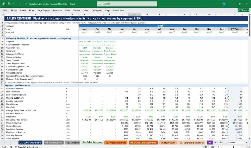Select the OEM Accounts segment cell

85,41
